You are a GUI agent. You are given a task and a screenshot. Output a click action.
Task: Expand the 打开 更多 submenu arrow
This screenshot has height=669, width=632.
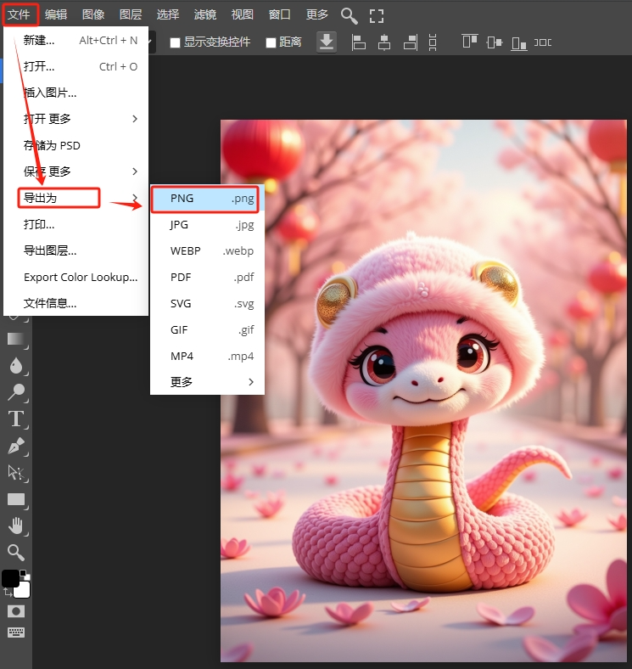click(135, 119)
